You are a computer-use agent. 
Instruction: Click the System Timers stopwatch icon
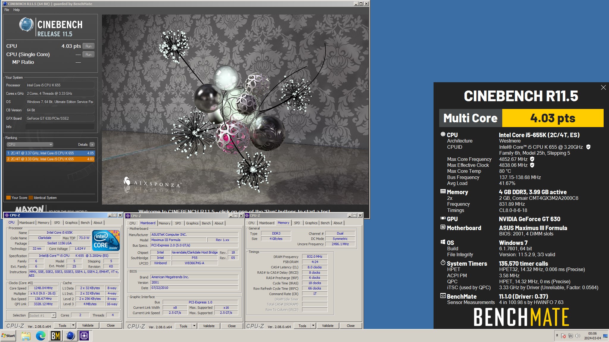click(x=443, y=263)
